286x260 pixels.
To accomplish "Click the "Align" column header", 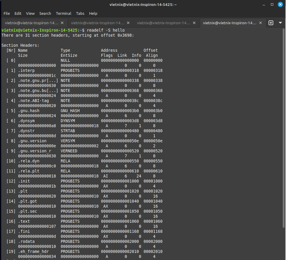I will pos(152,55).
